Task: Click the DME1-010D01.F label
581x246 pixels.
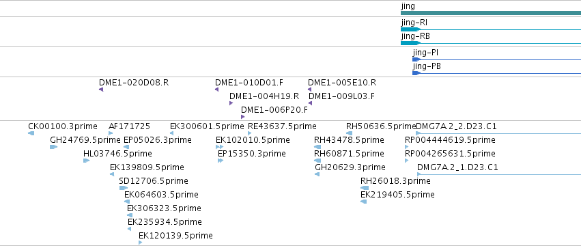Action: coord(249,83)
